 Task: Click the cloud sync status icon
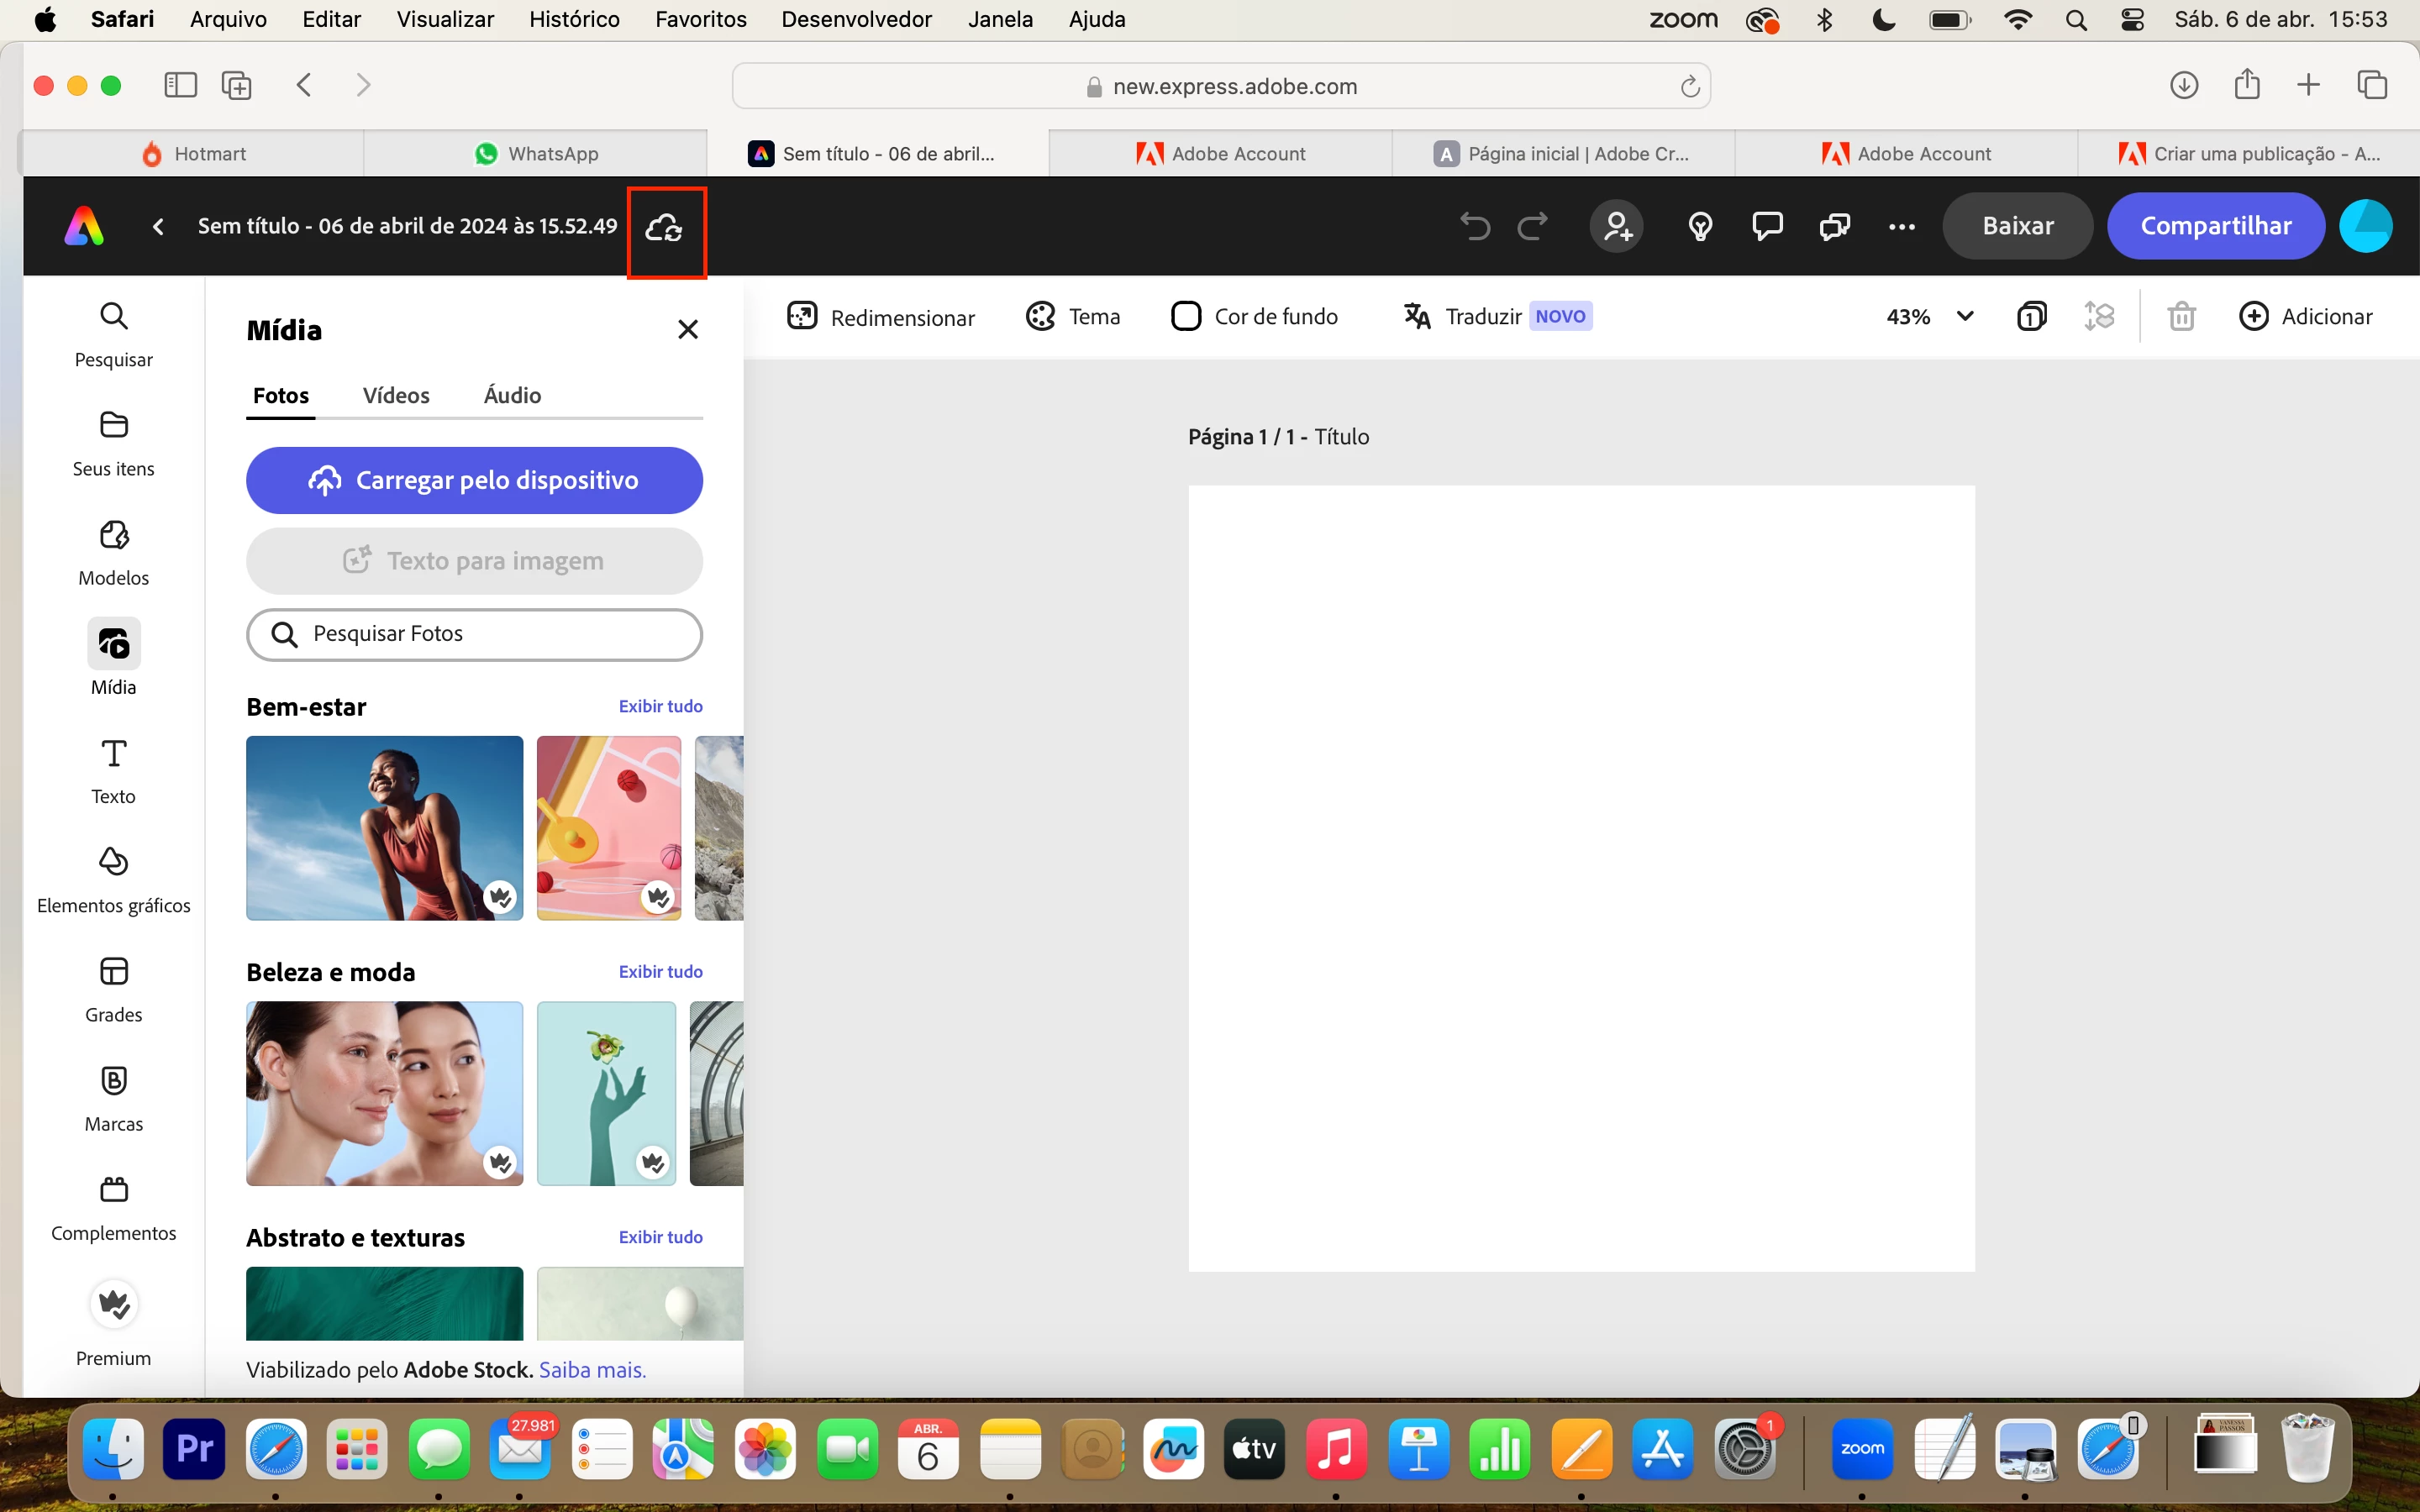[x=665, y=229]
